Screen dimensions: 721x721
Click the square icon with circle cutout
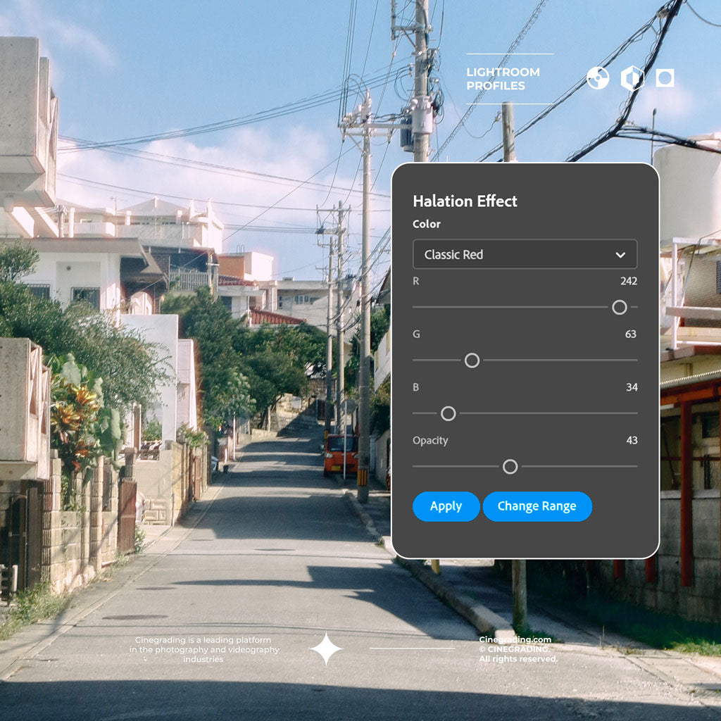(x=665, y=78)
